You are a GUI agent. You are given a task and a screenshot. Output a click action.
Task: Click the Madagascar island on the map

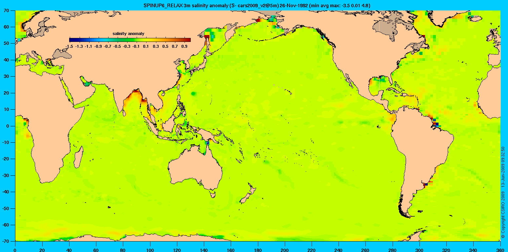[79, 157]
